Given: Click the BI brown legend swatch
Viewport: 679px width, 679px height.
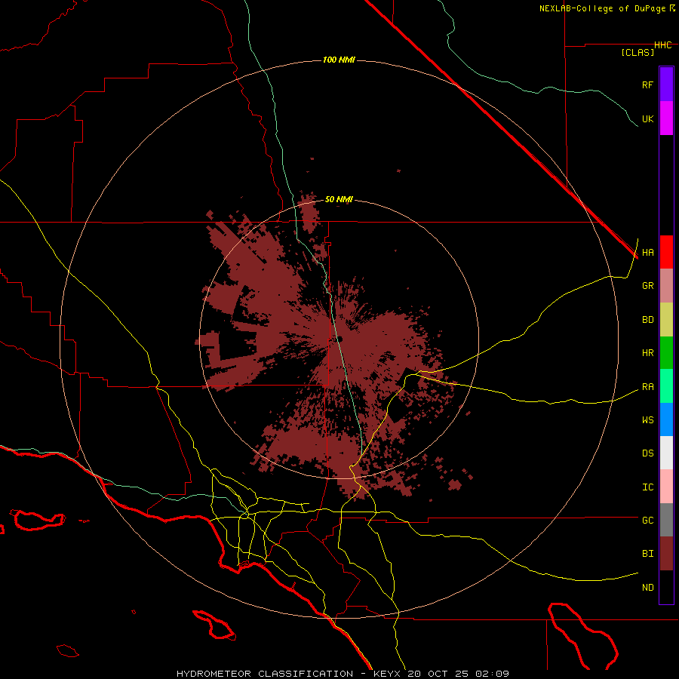Looking at the screenshot, I should (x=666, y=554).
